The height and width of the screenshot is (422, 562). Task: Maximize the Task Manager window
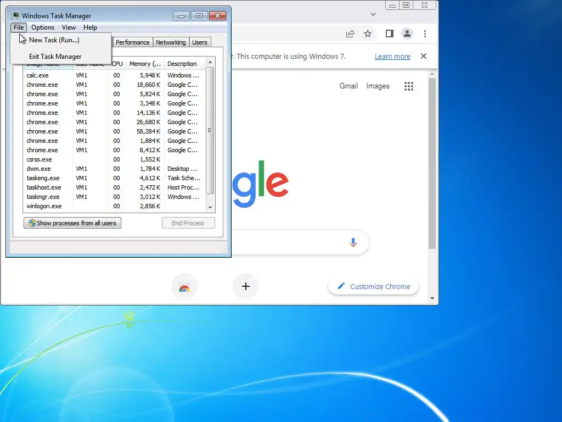pyautogui.click(x=199, y=16)
